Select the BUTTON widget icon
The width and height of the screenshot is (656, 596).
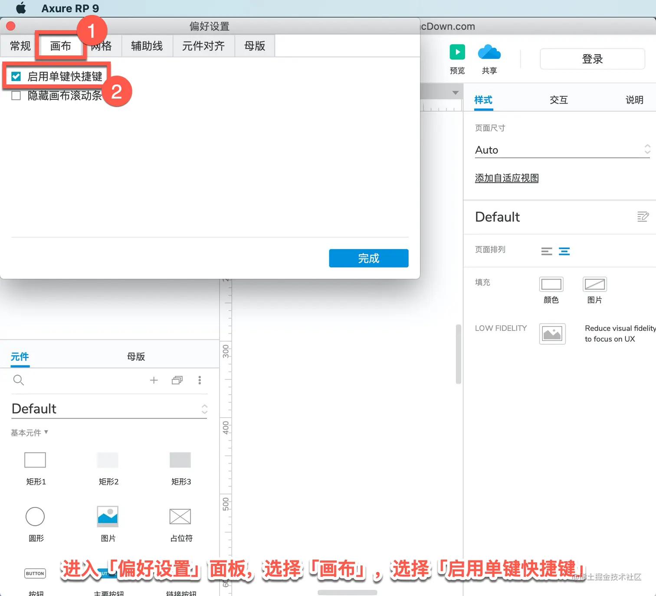coord(35,573)
